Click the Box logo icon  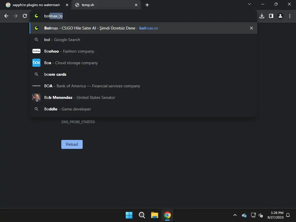coord(36,63)
